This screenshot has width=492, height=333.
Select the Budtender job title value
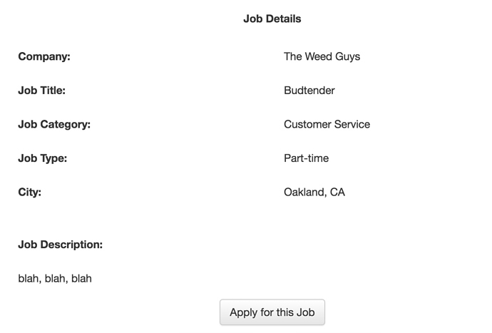[309, 91]
